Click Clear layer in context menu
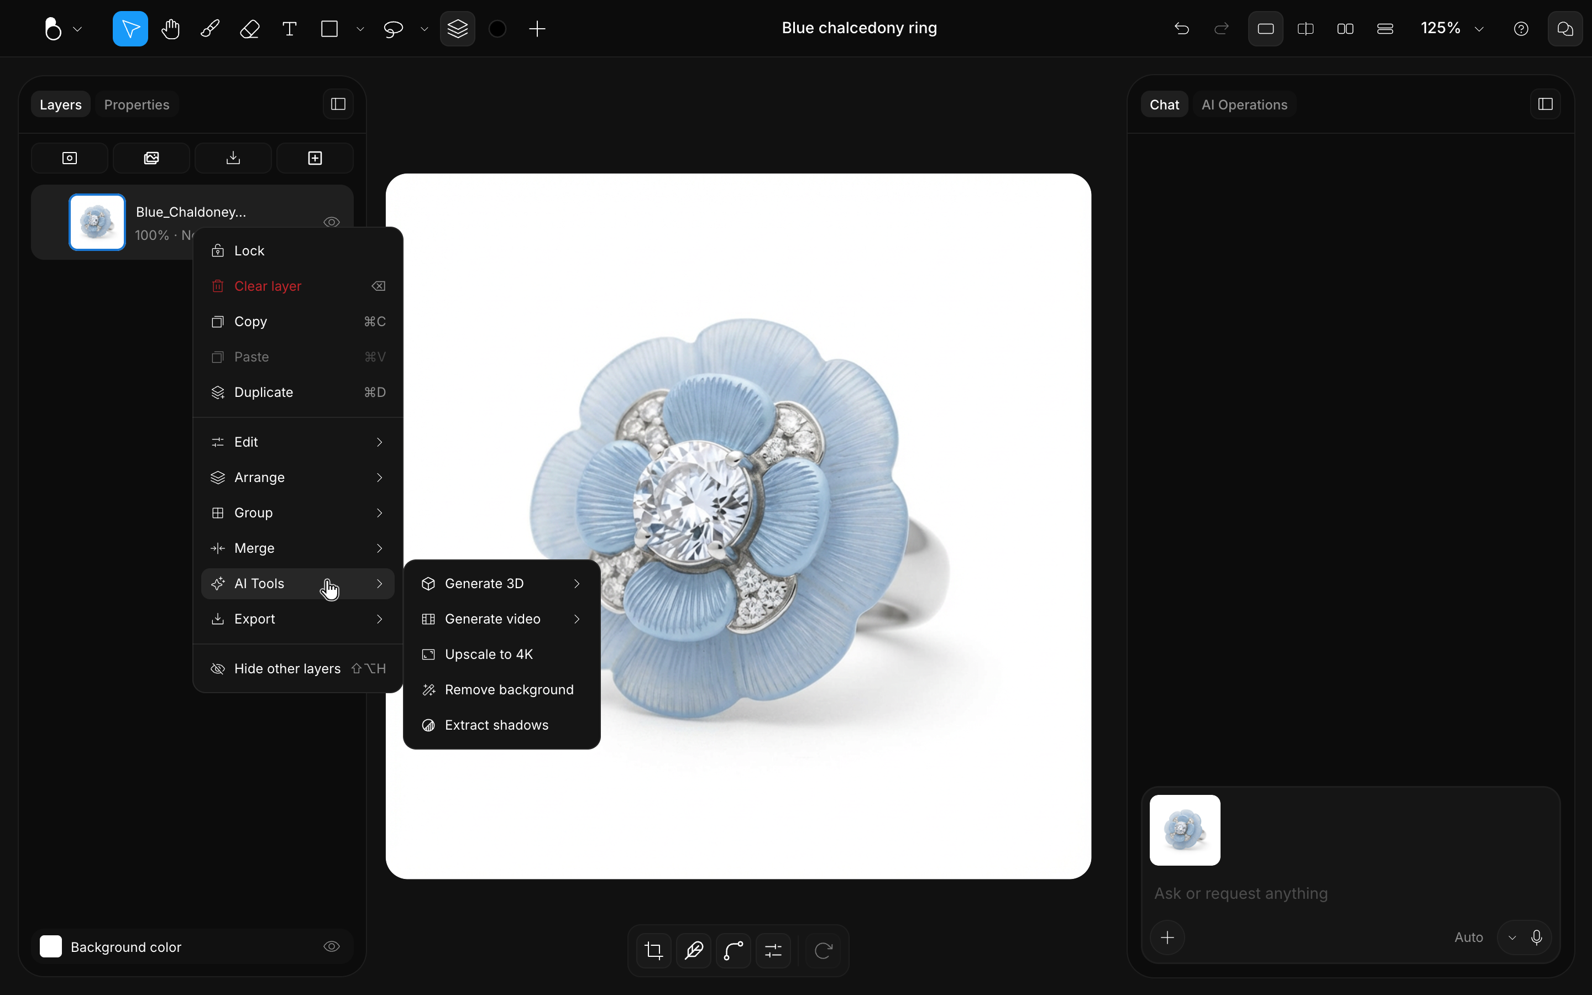The width and height of the screenshot is (1592, 995). click(298, 286)
